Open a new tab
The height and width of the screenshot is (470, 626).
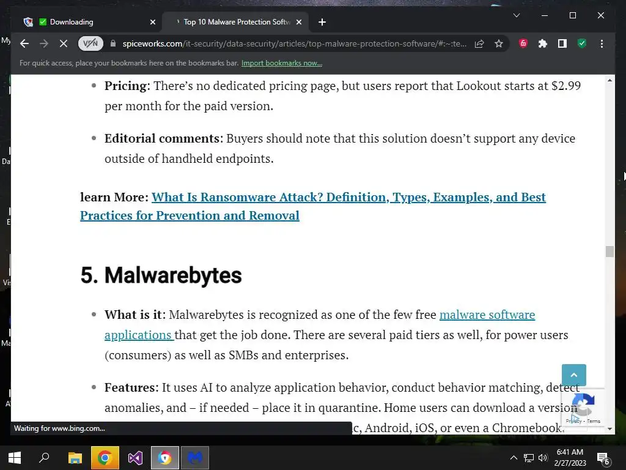pyautogui.click(x=322, y=22)
